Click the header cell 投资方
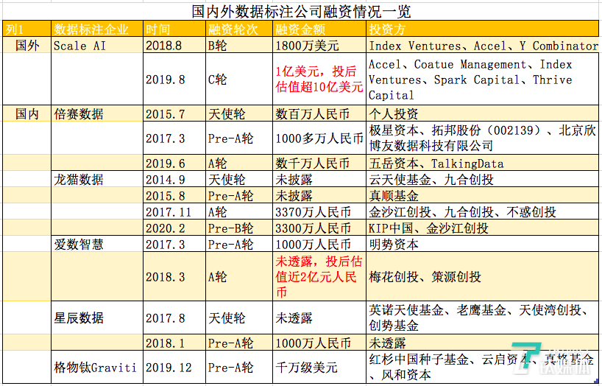 (483, 29)
